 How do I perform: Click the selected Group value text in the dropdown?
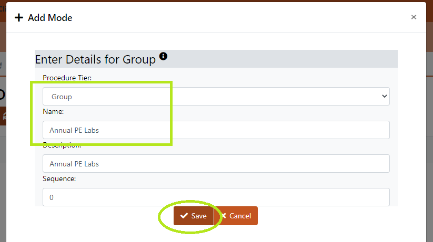click(62, 97)
